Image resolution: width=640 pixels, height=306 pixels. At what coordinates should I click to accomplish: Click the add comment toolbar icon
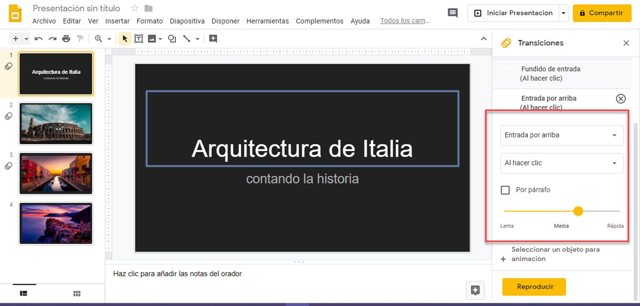click(213, 39)
